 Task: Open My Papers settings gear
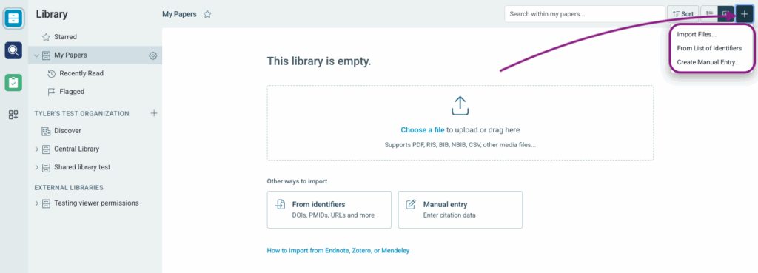click(x=153, y=55)
